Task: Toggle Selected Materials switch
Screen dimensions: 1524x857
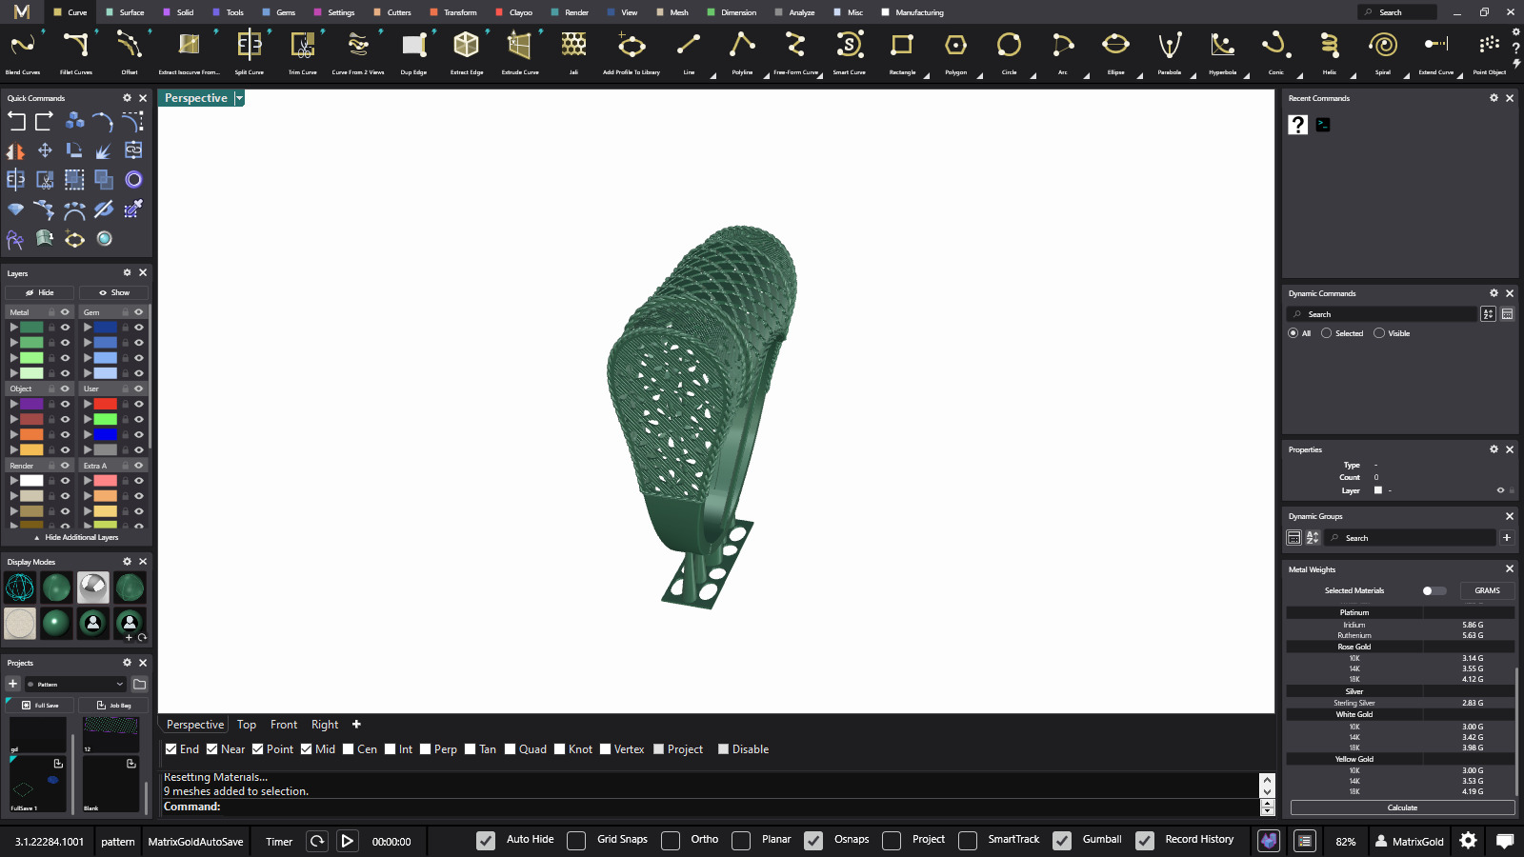Action: 1434,590
